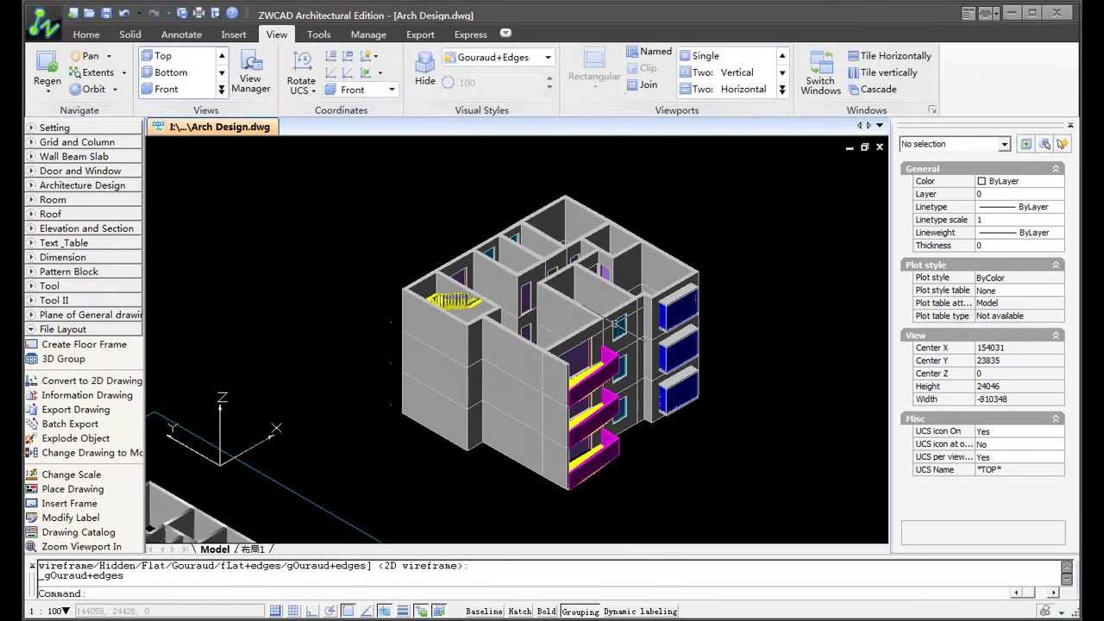Click the Rotate UCS icon
The image size is (1104, 621).
(302, 71)
